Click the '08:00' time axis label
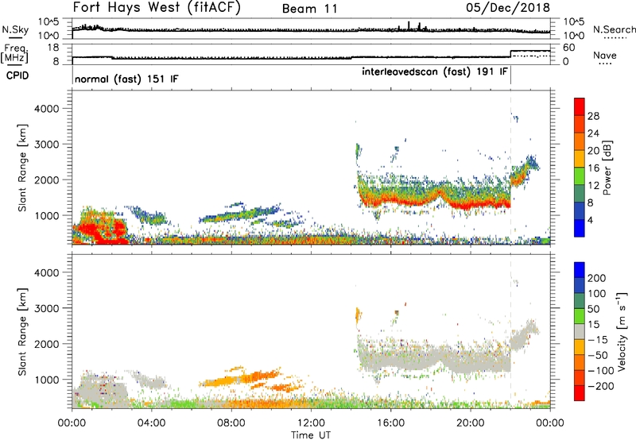This screenshot has height=440, width=636. click(231, 423)
